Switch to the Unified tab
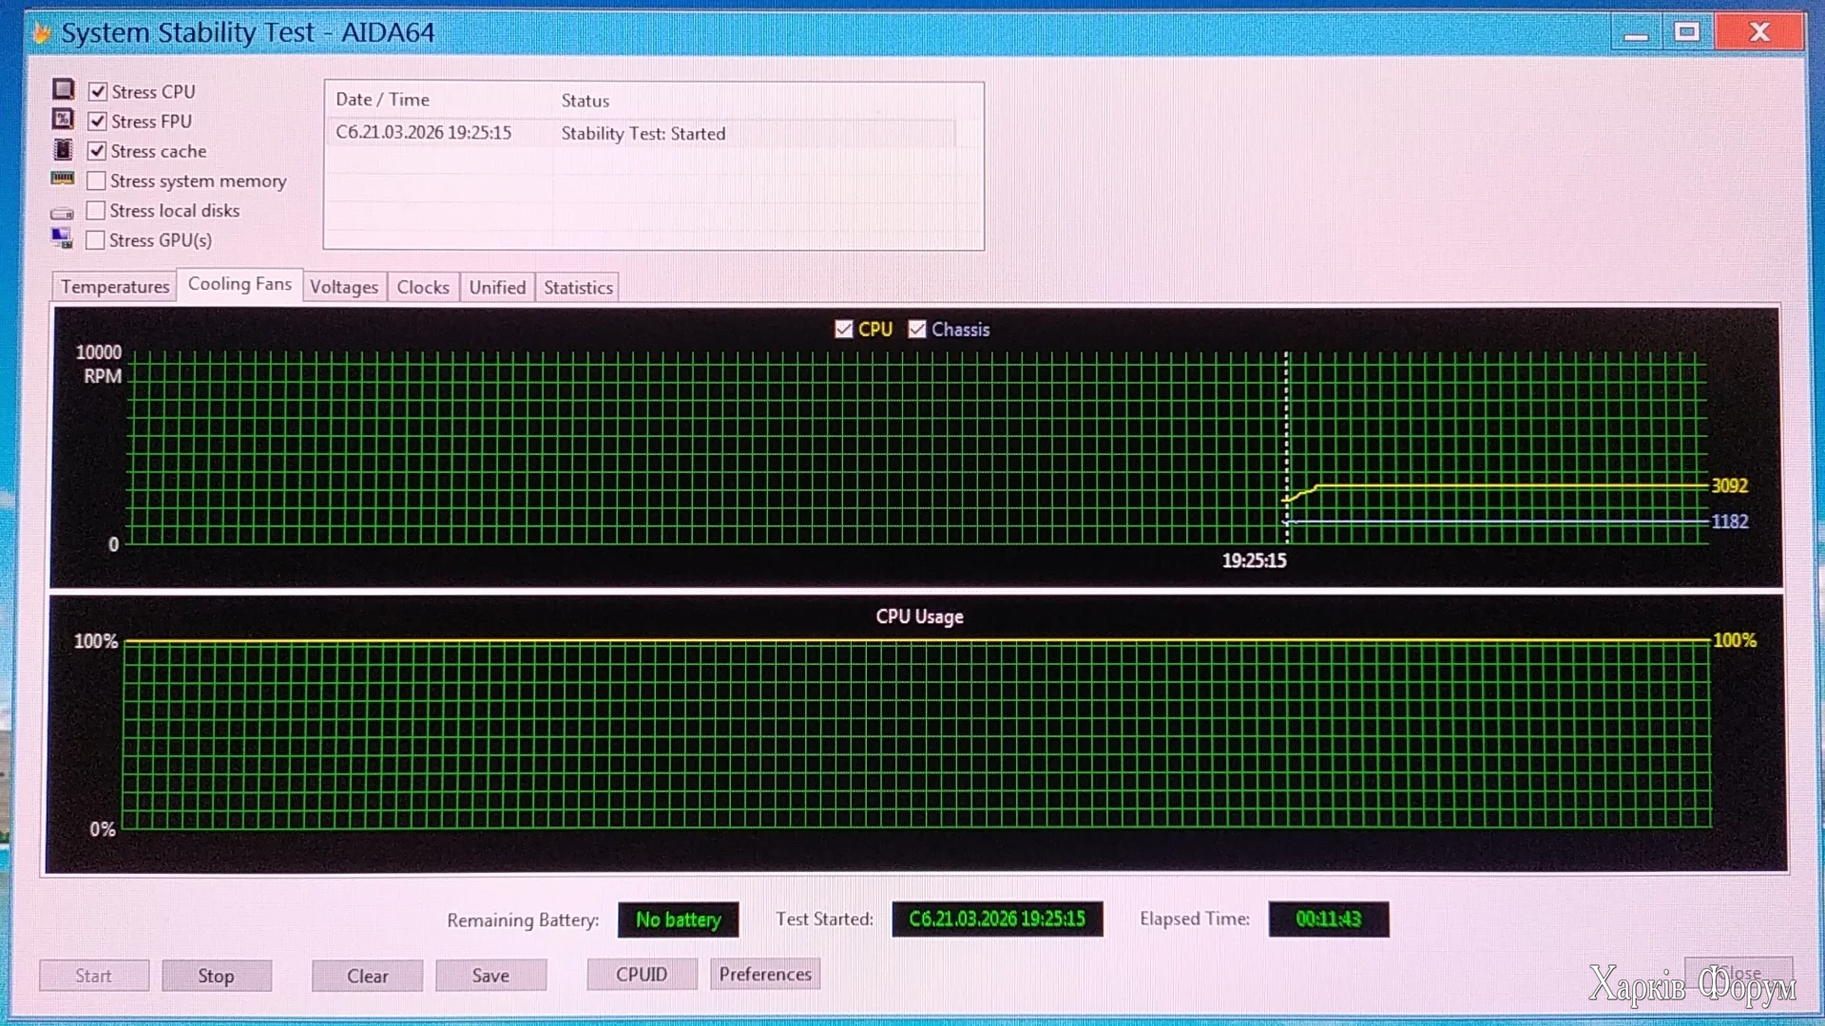The height and width of the screenshot is (1026, 1825). [x=497, y=287]
